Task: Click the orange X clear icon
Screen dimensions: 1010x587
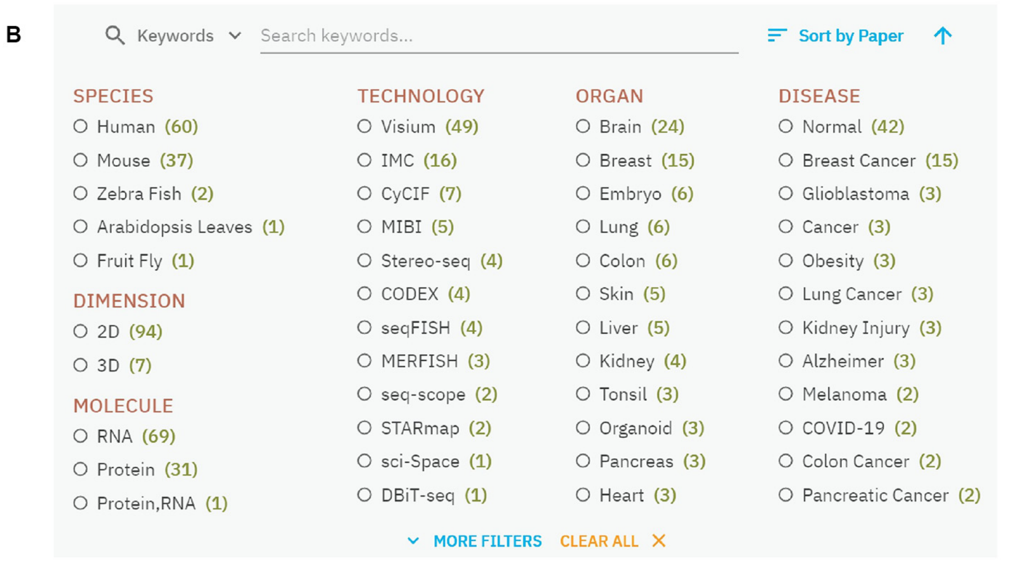Action: 659,541
